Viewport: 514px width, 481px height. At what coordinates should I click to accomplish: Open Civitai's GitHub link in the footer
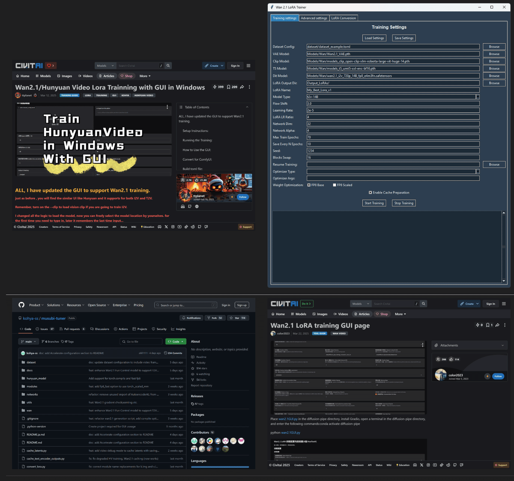point(455,465)
